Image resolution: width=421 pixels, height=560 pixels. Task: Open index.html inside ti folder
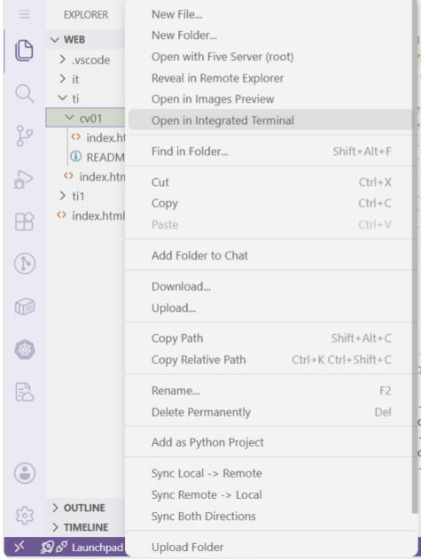[x=94, y=176]
